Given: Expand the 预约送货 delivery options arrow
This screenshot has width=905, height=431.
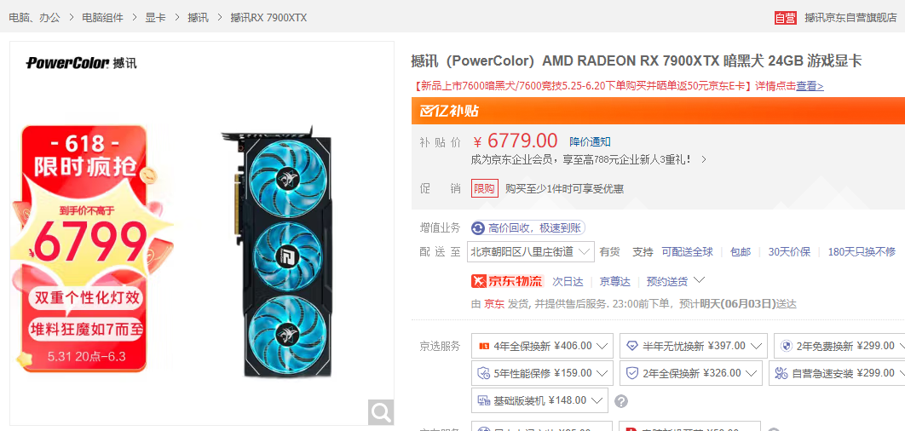Looking at the screenshot, I should (x=699, y=280).
